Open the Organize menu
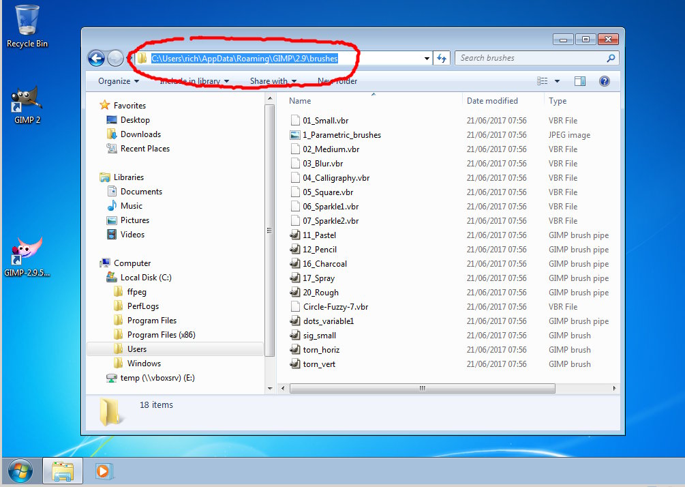 [119, 81]
